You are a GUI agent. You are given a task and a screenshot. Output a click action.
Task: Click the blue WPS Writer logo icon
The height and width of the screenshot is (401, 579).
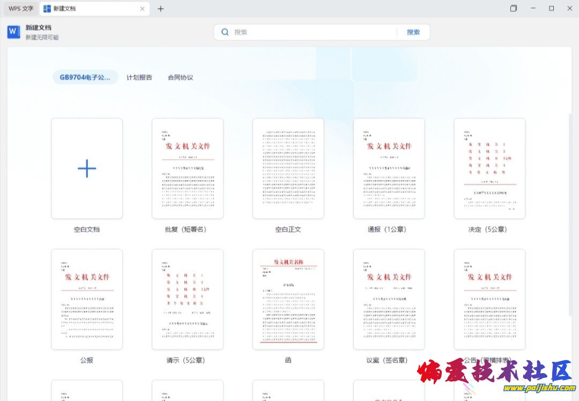click(14, 32)
